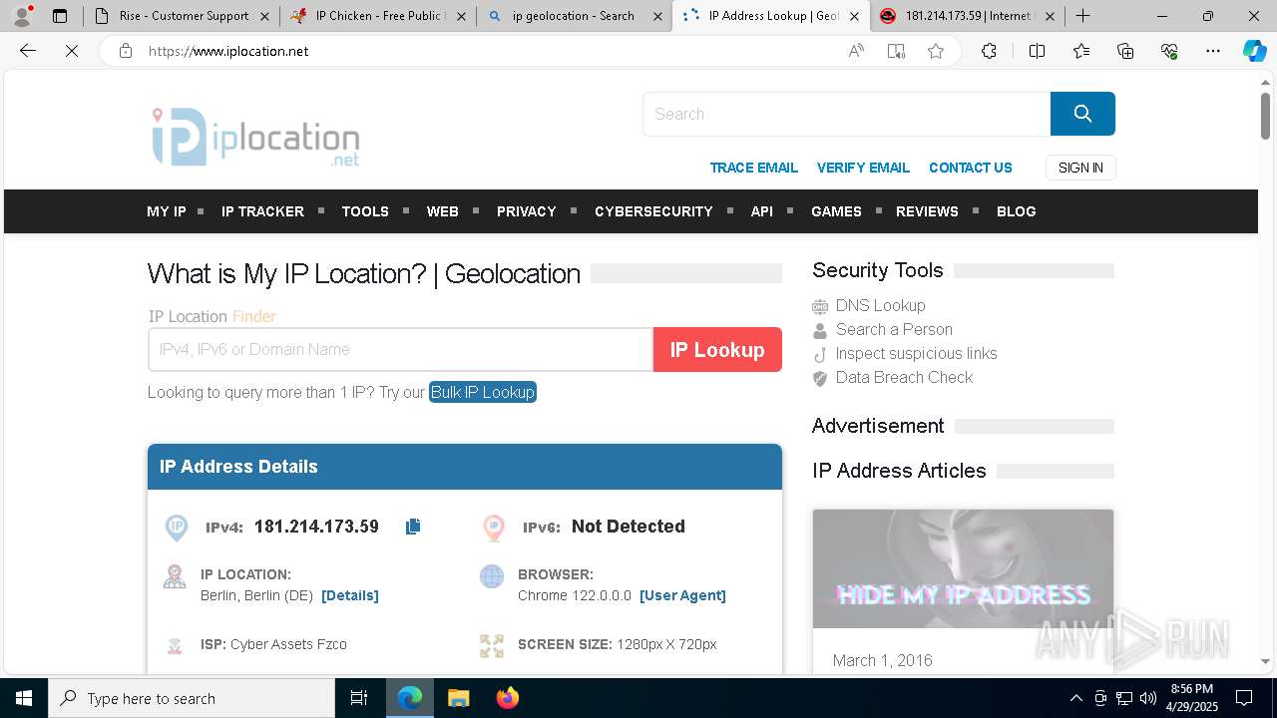Open File Explorer from taskbar
Screen dimensions: 1277x718
coord(458,698)
